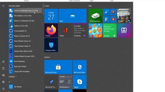Launch Python 3.8 (32-bit)
The image size is (165, 92).
click(25, 26)
